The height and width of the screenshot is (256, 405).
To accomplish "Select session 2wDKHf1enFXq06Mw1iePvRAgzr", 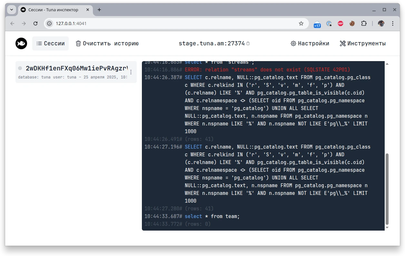I will point(76,72).
